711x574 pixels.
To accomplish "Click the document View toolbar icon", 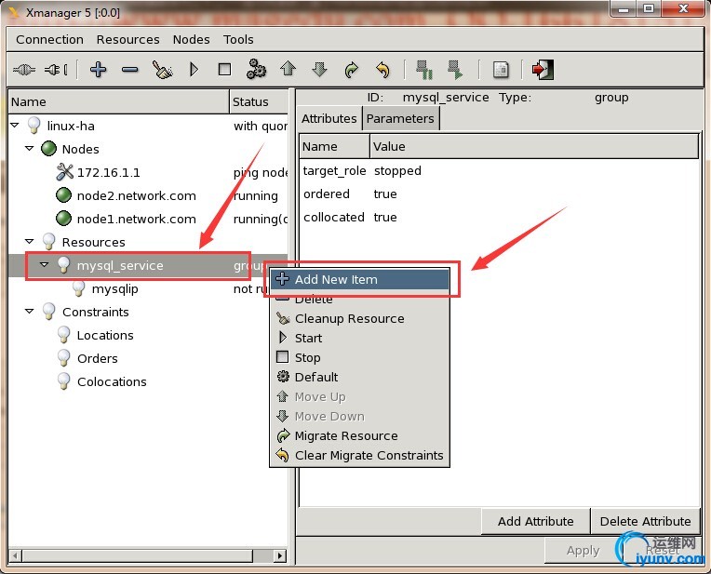I will click(501, 70).
